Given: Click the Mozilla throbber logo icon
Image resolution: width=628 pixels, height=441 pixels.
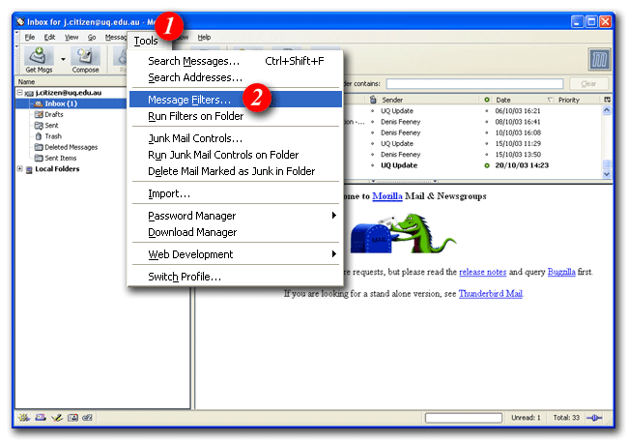Looking at the screenshot, I should (x=599, y=60).
